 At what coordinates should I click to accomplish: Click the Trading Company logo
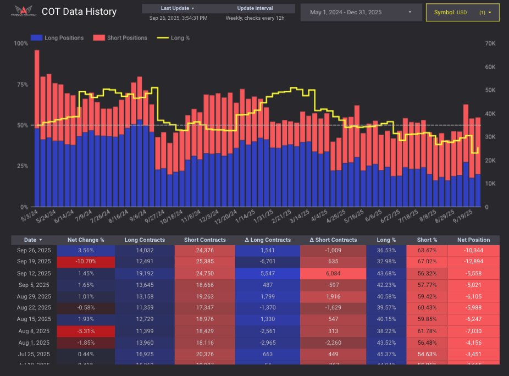point(24,10)
